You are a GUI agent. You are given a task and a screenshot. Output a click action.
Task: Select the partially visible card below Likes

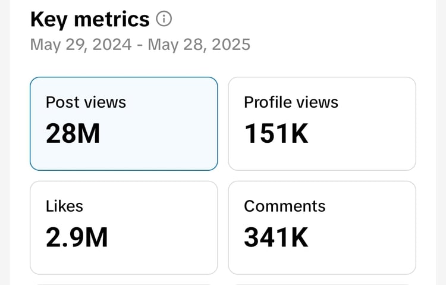coord(124,284)
